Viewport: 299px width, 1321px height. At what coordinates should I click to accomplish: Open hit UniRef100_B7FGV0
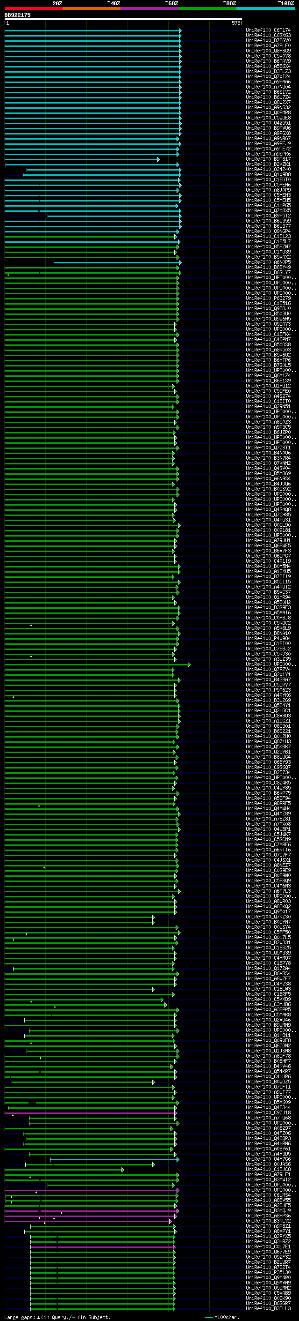[268, 40]
